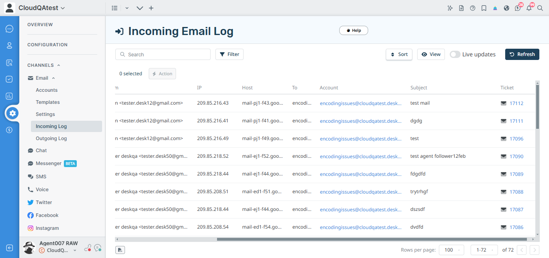Click the bookmark icon in the top bar
The height and width of the screenshot is (258, 549).
[483, 8]
